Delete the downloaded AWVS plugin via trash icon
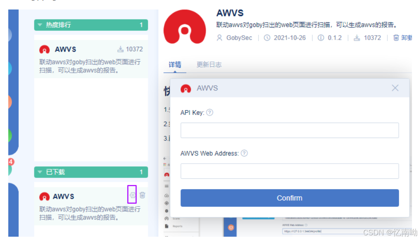The image size is (419, 240). click(142, 195)
